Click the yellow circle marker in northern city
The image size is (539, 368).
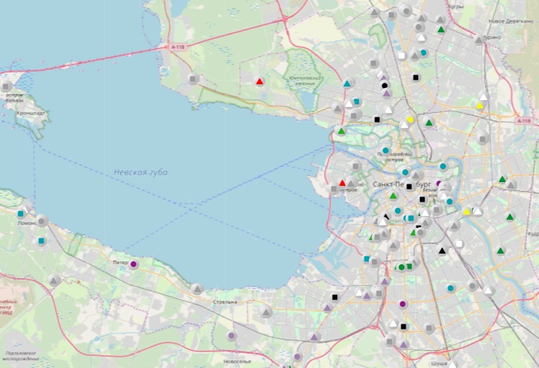(410, 120)
